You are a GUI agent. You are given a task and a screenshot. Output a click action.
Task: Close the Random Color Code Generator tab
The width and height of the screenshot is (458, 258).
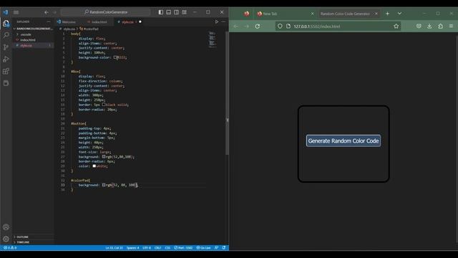(376, 14)
